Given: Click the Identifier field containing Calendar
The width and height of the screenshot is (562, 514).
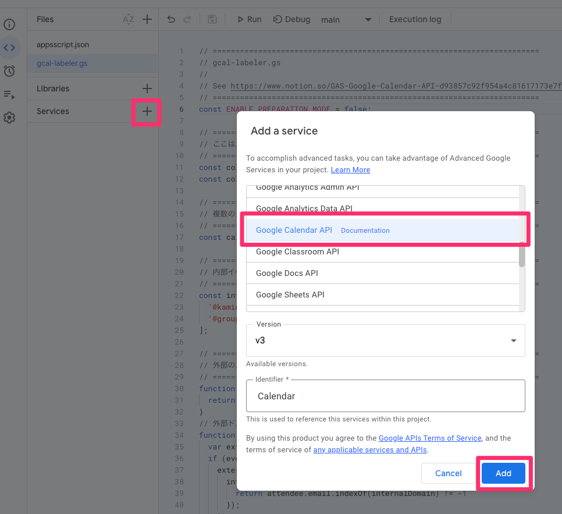Looking at the screenshot, I should click(386, 396).
